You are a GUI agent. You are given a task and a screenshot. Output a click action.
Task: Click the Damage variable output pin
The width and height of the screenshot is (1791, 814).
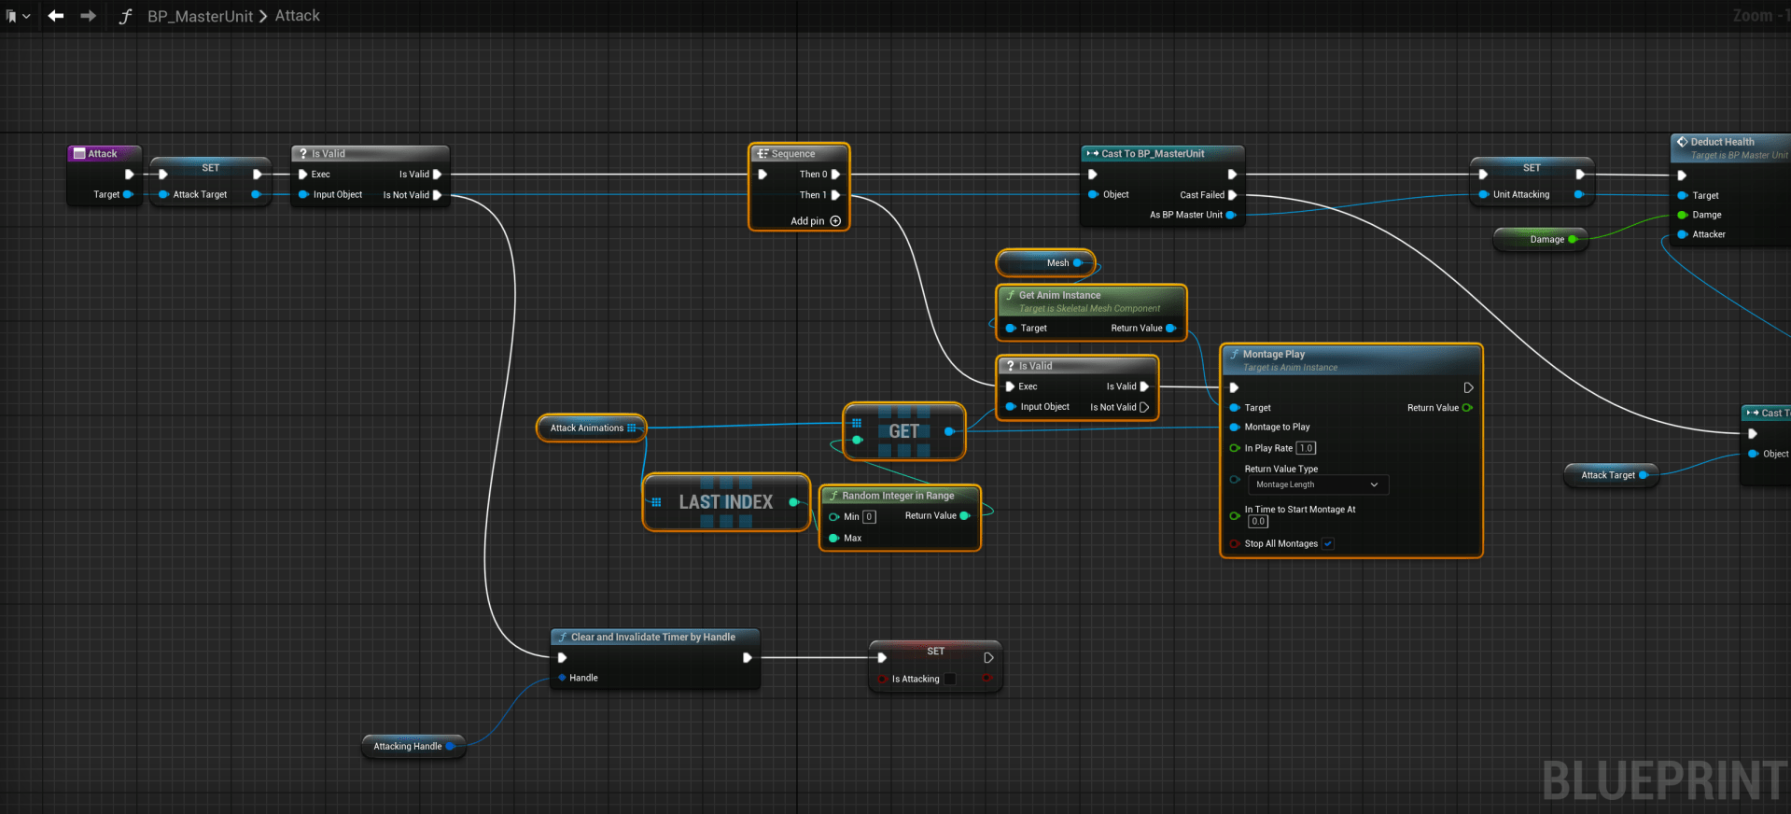coord(1572,240)
